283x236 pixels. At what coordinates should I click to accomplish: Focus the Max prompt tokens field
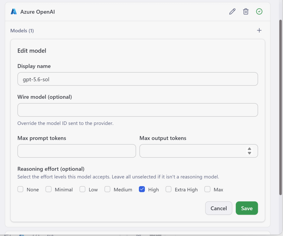(x=77, y=151)
